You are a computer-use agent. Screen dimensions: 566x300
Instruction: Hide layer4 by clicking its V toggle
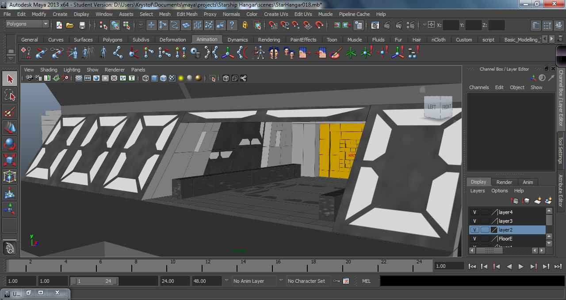(x=474, y=212)
